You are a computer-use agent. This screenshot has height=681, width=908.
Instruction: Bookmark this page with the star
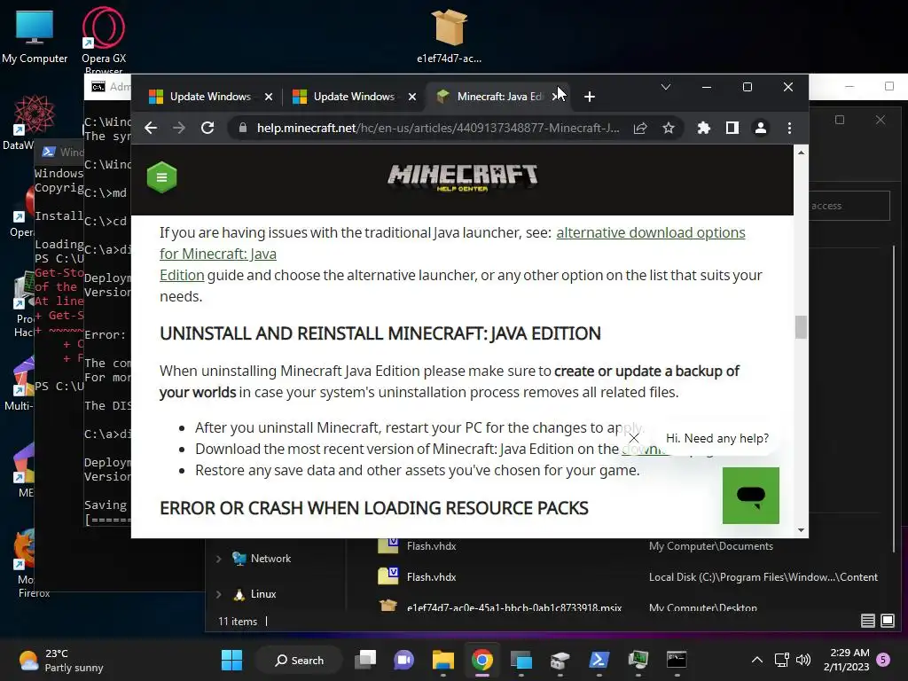tap(669, 128)
